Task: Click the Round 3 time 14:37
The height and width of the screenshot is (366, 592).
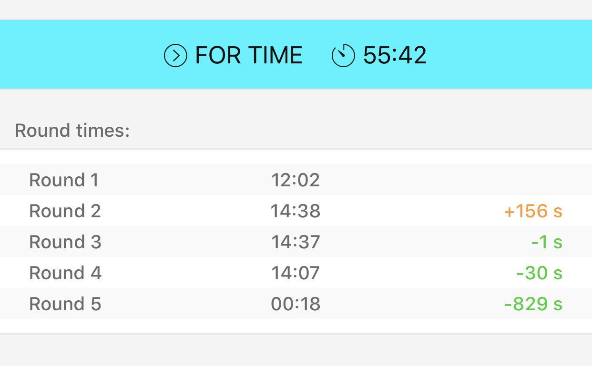Action: click(x=296, y=242)
